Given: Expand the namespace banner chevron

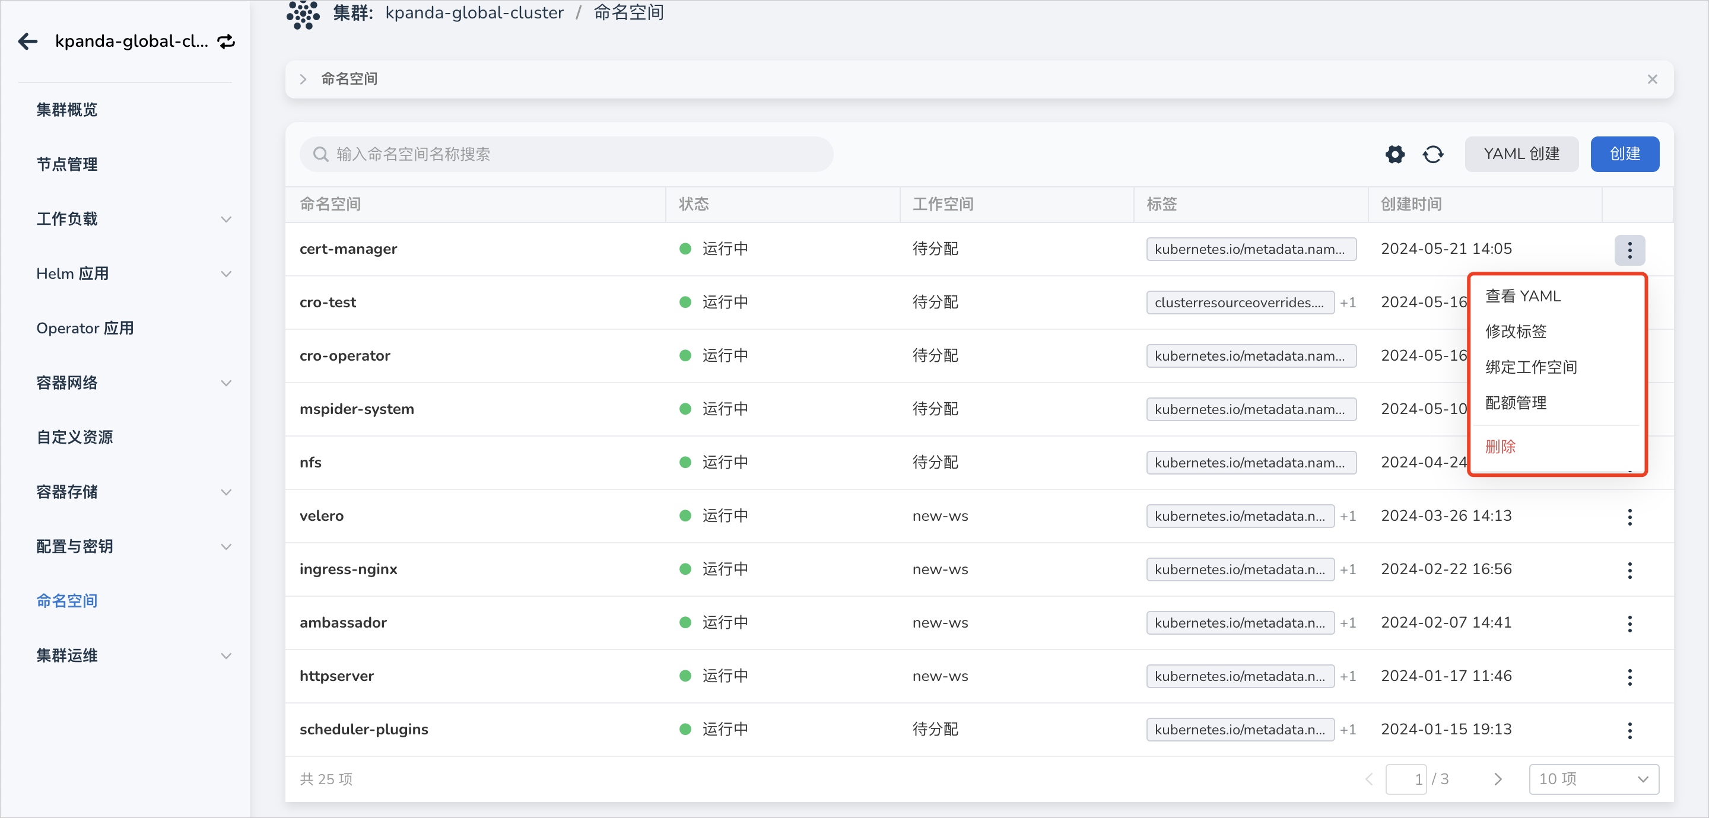Looking at the screenshot, I should tap(303, 79).
